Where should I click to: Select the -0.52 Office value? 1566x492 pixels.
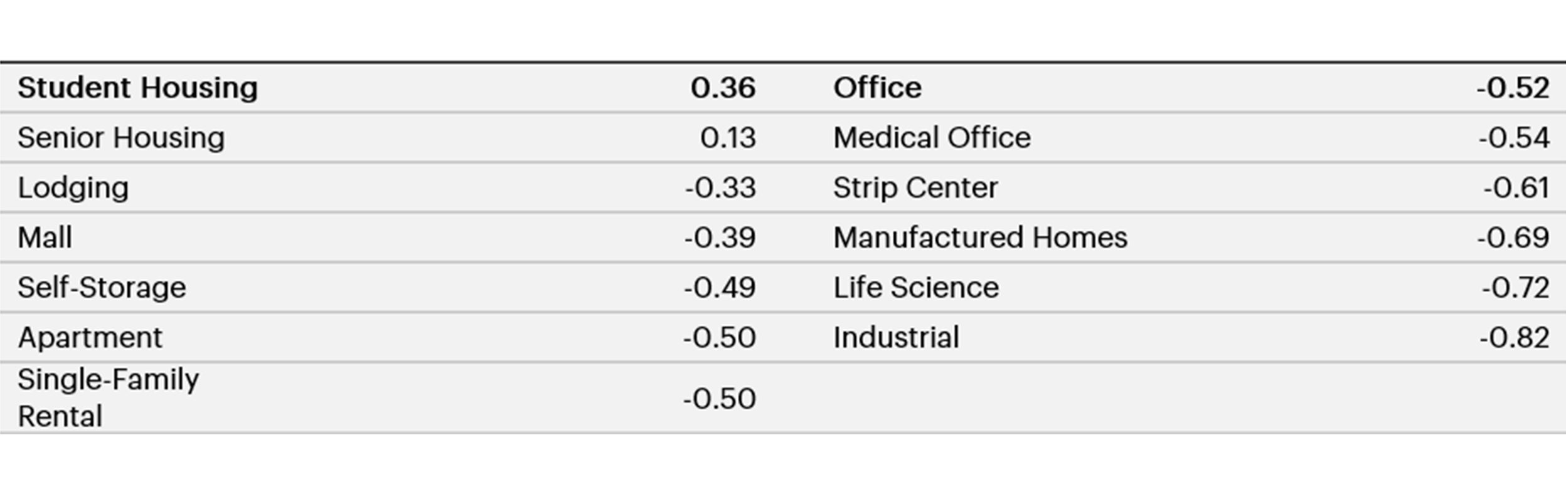tap(1513, 88)
